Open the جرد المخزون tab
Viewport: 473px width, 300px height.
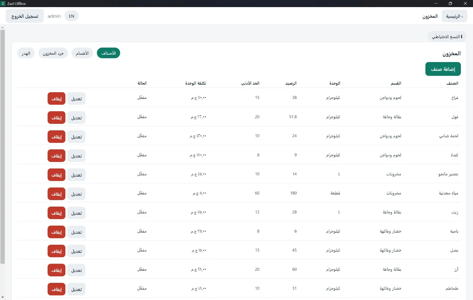53,53
